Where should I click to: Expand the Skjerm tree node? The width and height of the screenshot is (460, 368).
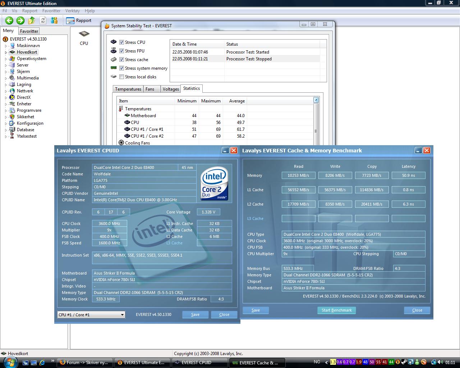[6, 72]
